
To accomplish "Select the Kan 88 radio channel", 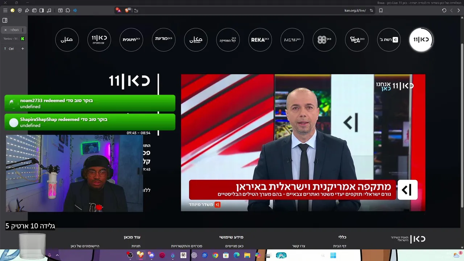I will 324,40.
